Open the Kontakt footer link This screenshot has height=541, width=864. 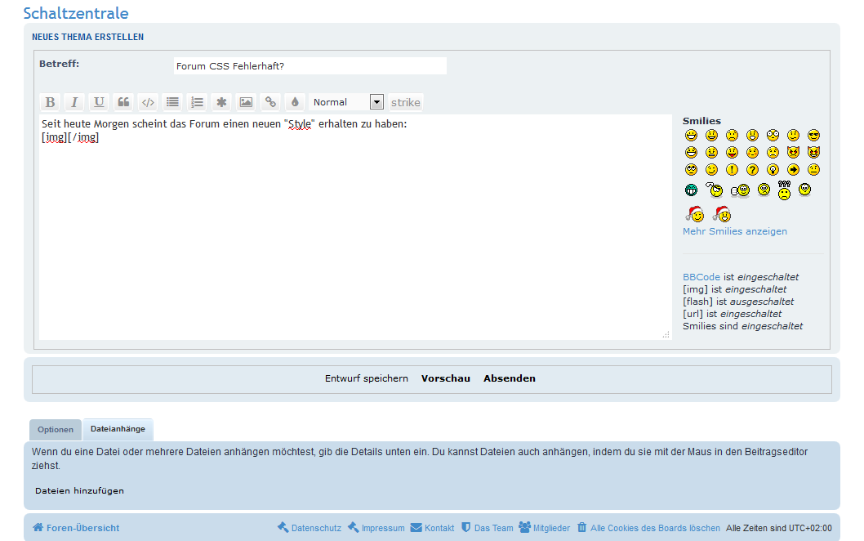tap(433, 528)
